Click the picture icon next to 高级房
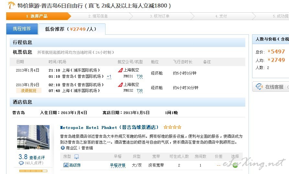The width and height of the screenshot is (289, 174). 66,165
